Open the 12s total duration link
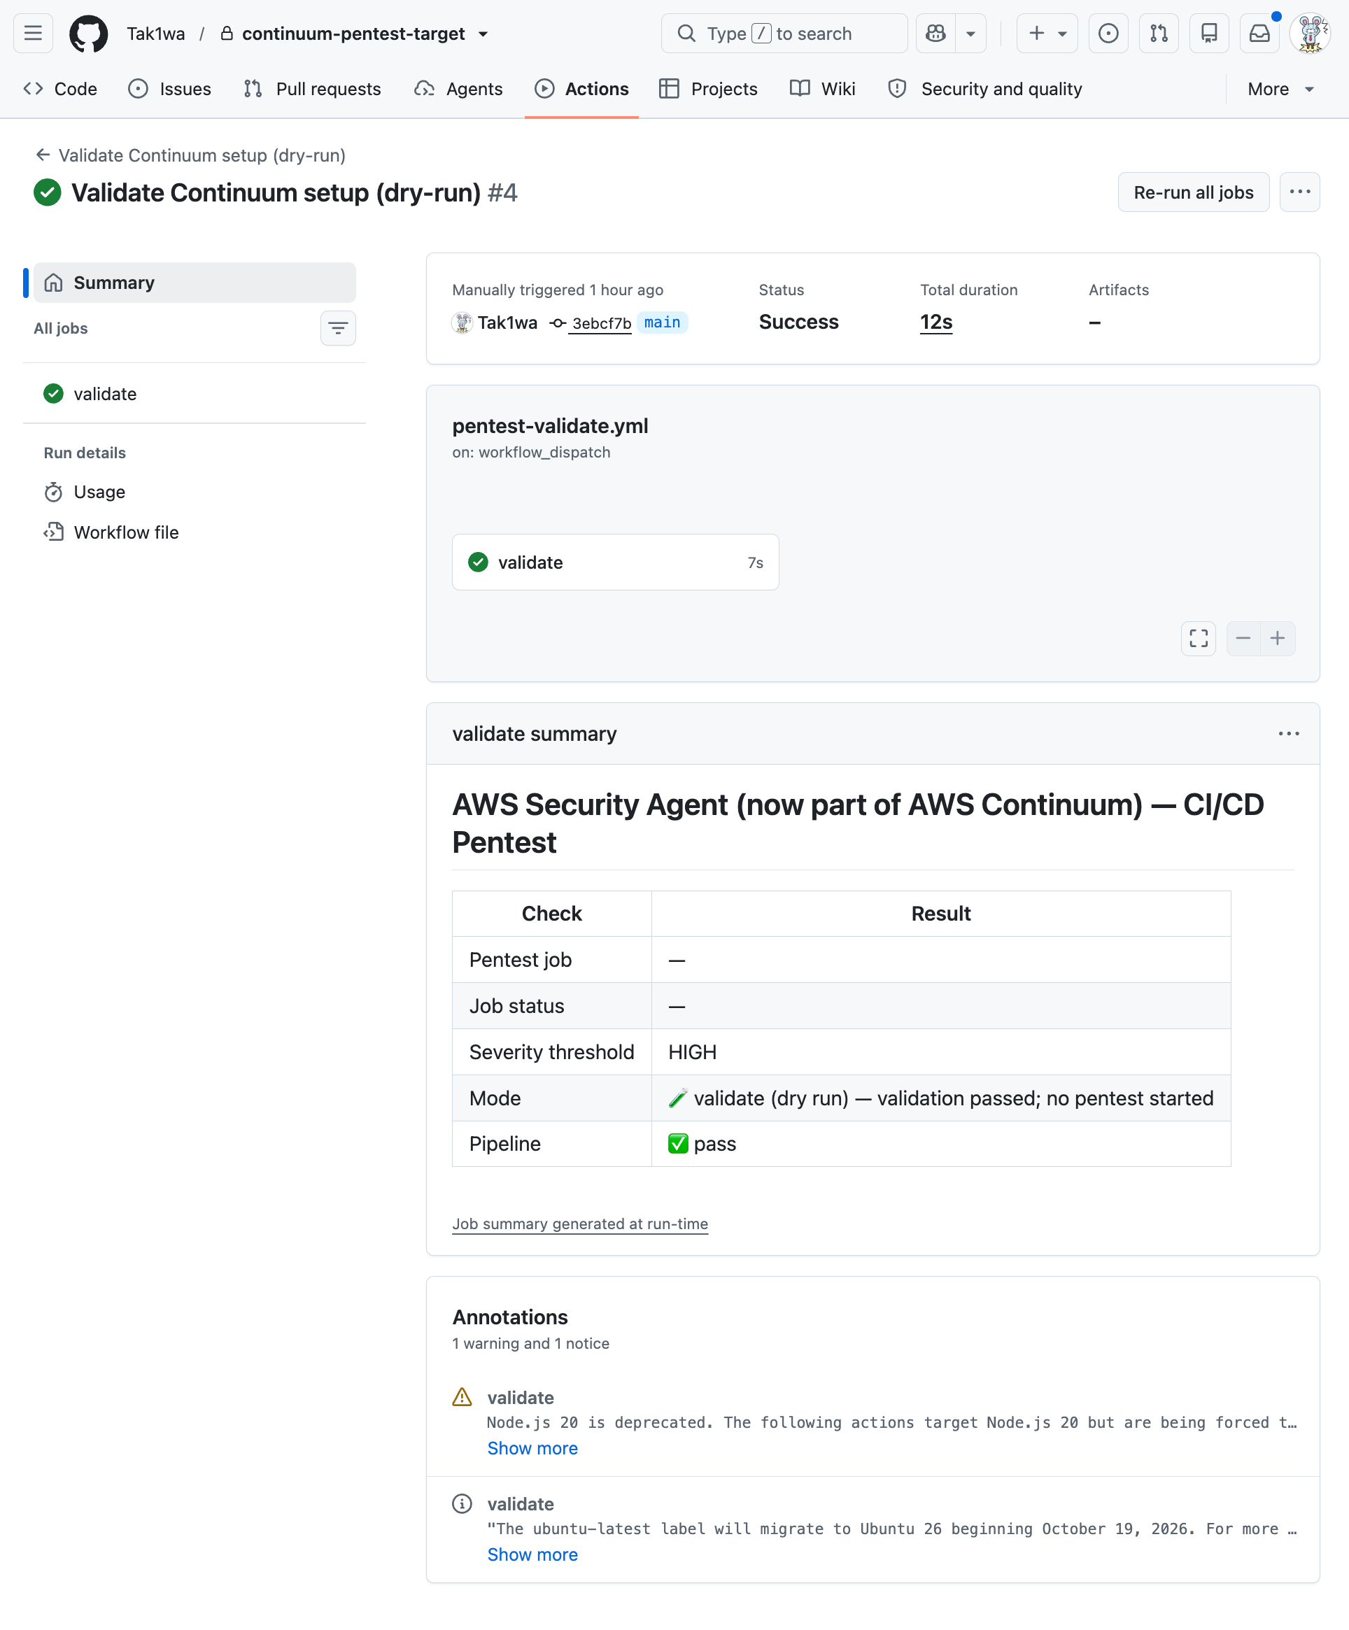Viewport: 1349px width, 1630px height. pyautogui.click(x=936, y=322)
